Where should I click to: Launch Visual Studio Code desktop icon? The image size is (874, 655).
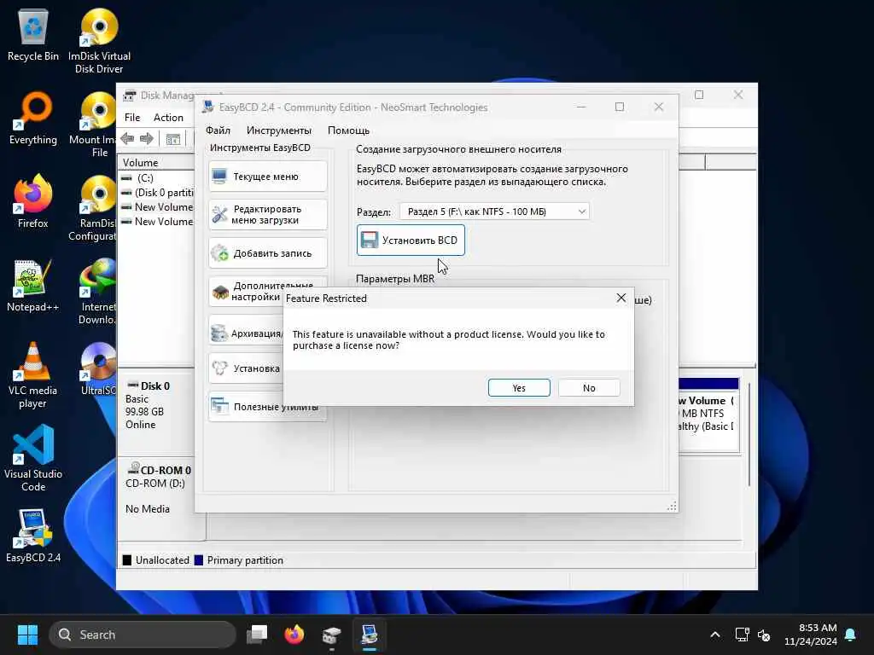[33, 458]
